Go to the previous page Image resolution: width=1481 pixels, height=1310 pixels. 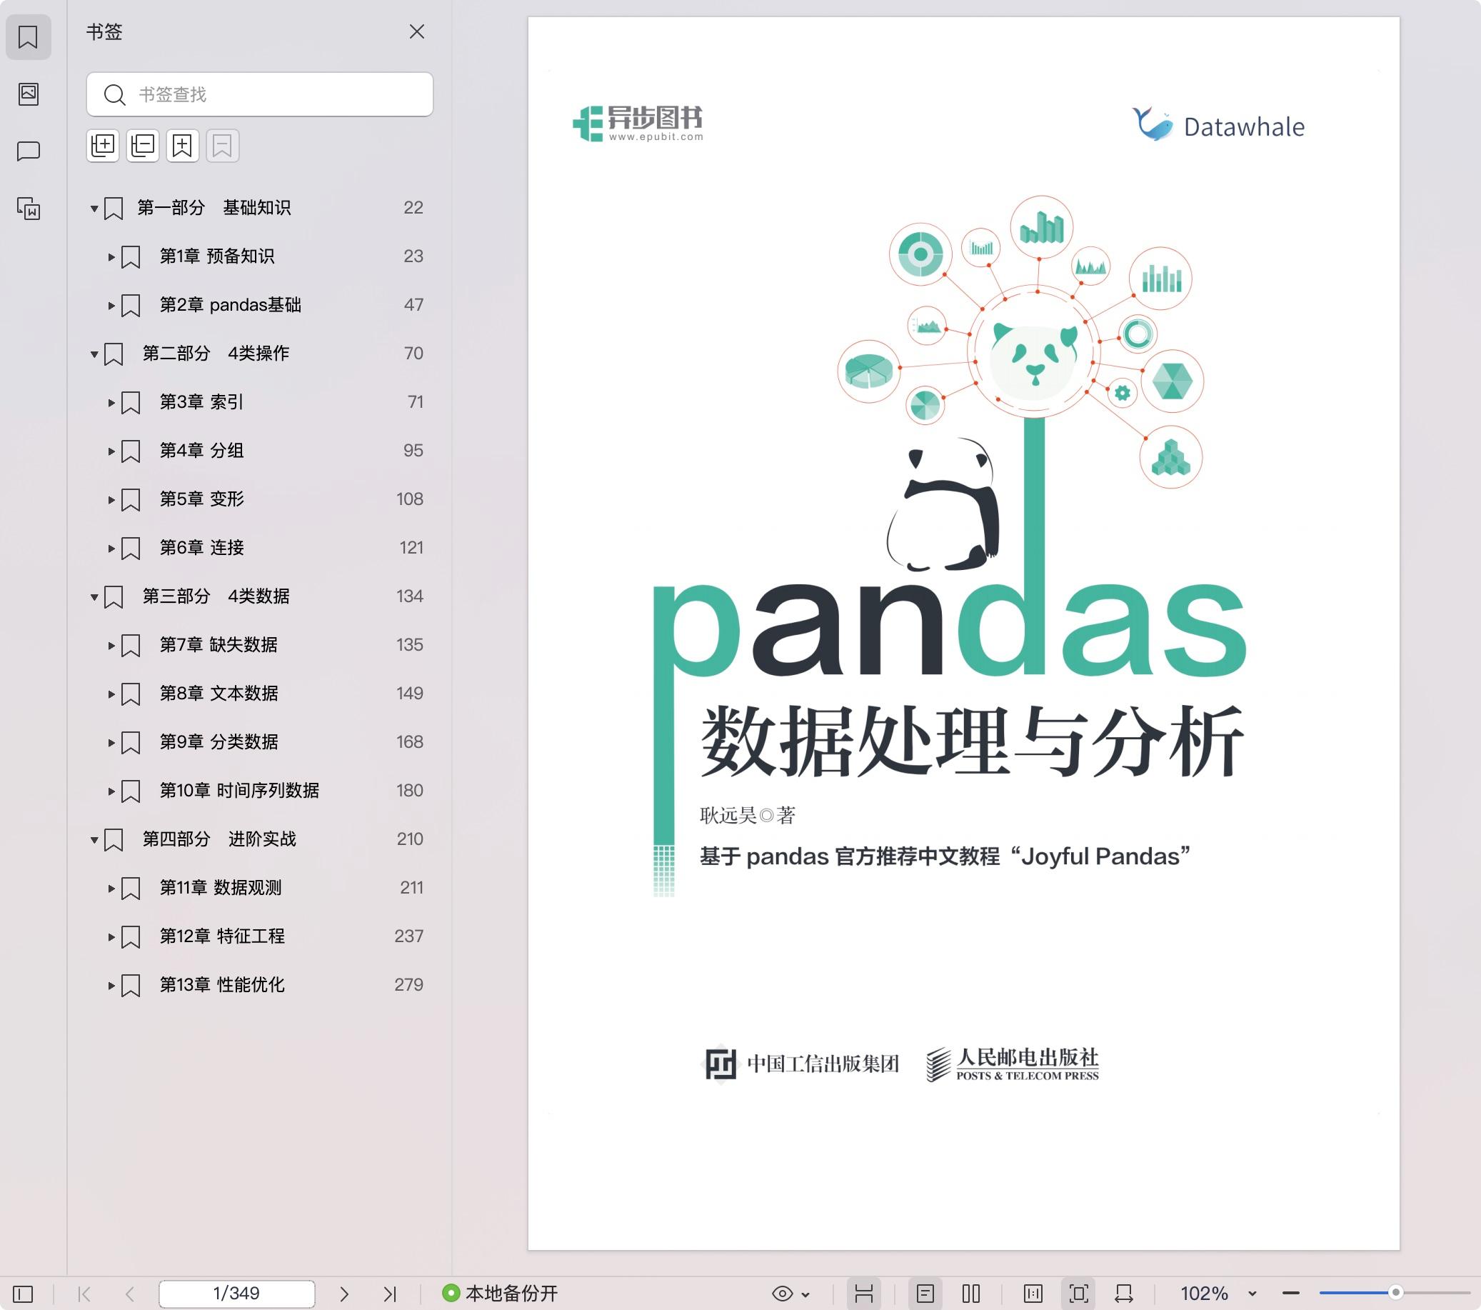coord(130,1294)
